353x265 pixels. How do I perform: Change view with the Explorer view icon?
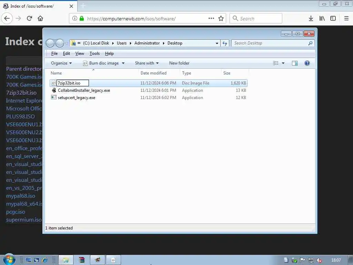(x=276, y=63)
